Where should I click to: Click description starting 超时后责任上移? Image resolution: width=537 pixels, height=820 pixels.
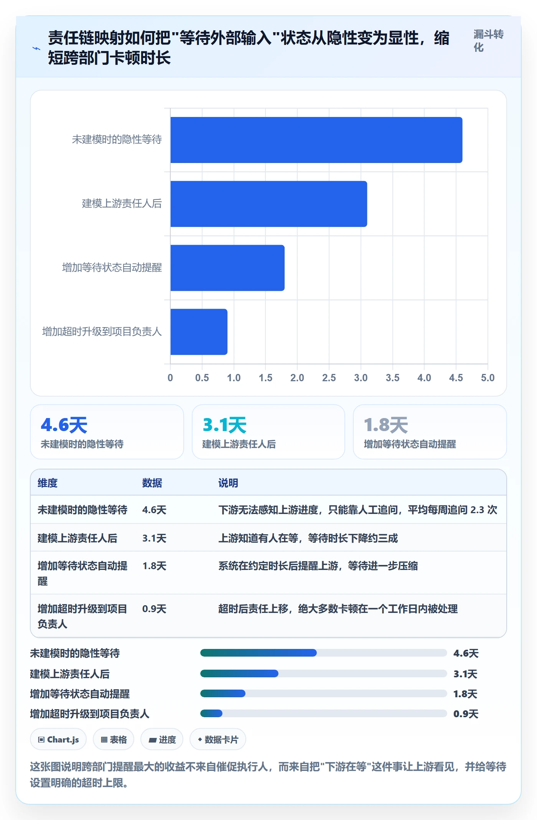click(x=338, y=609)
